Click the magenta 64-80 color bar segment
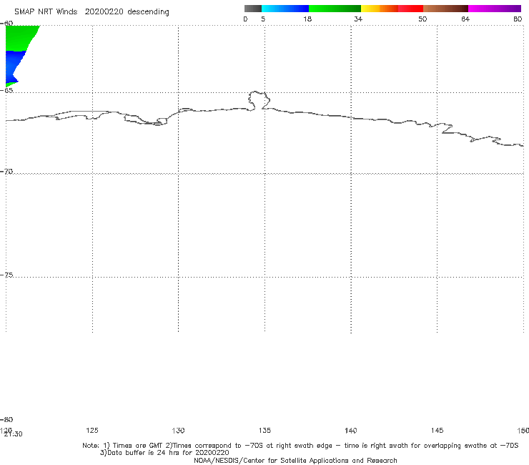The height and width of the screenshot is (465, 529). coord(495,9)
